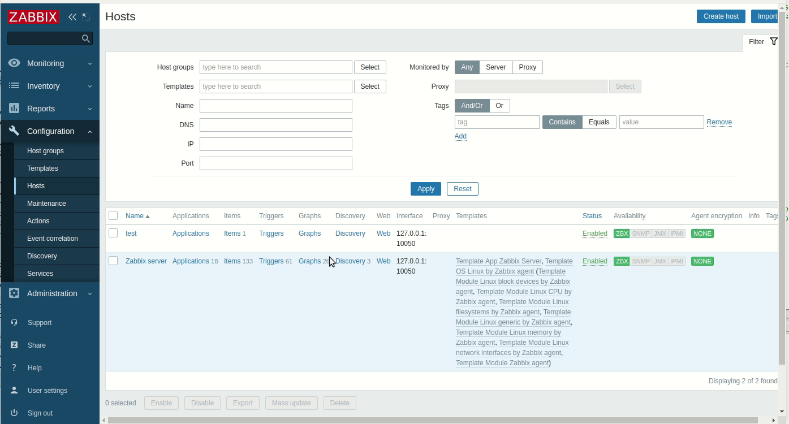Screen dimensions: 789x424
Task: Click the Share Z icon
Action: tap(14, 345)
